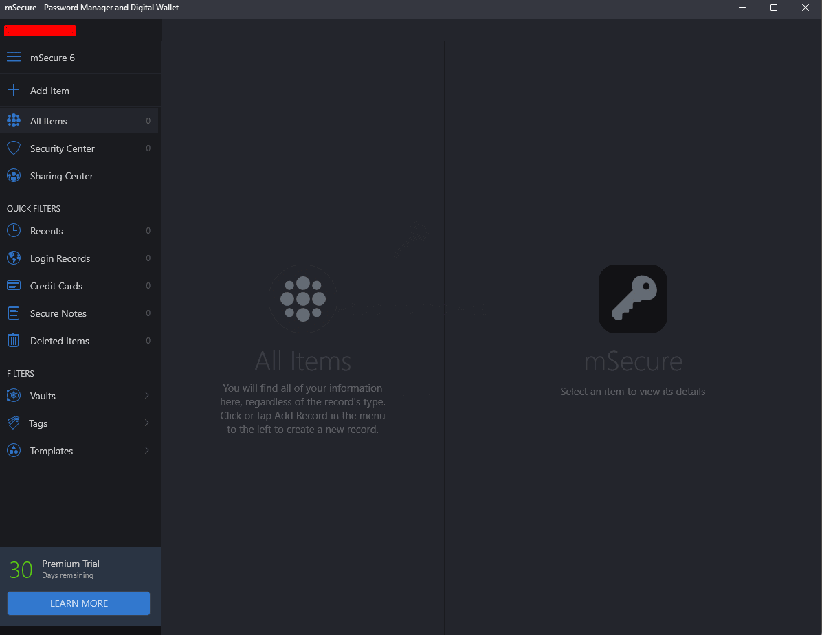Click the Deleted Items count zero
The height and width of the screenshot is (635, 822).
point(148,341)
